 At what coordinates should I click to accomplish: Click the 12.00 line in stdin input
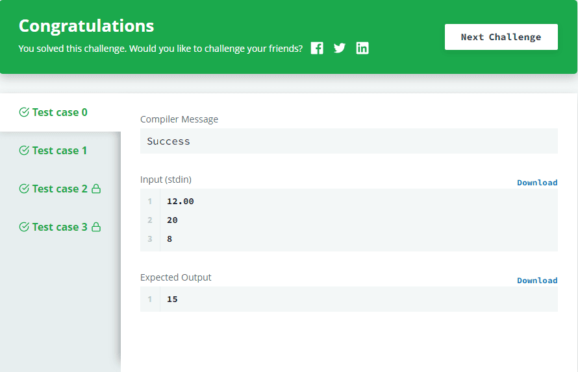[x=181, y=202]
